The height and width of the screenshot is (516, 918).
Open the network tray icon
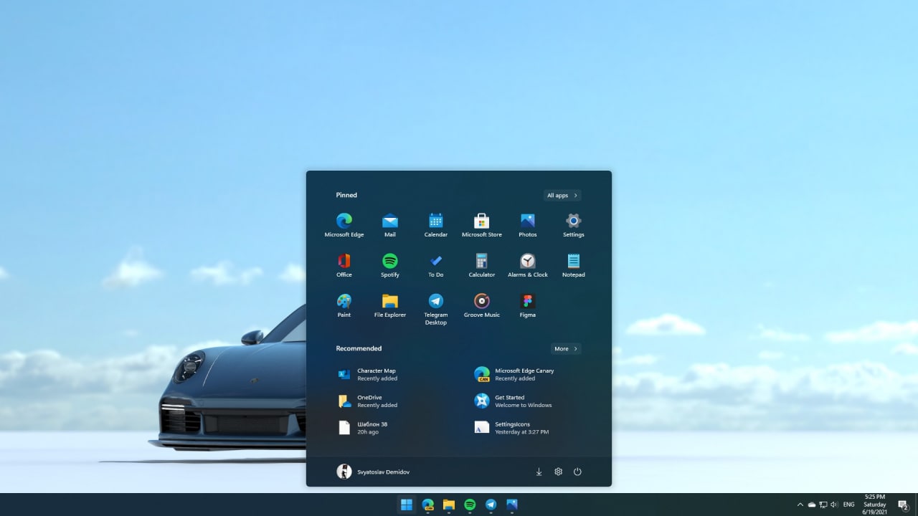[823, 505]
